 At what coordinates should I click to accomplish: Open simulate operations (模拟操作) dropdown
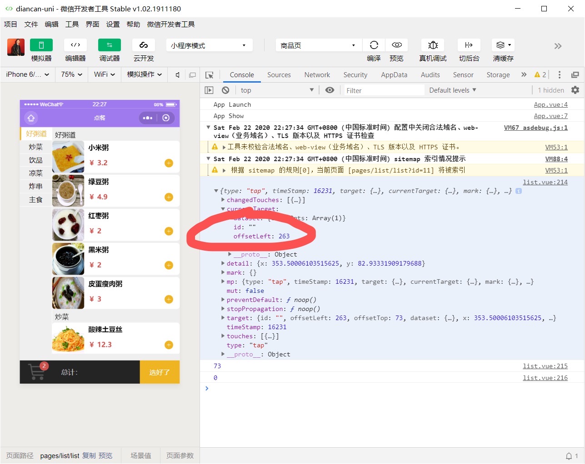(x=144, y=74)
